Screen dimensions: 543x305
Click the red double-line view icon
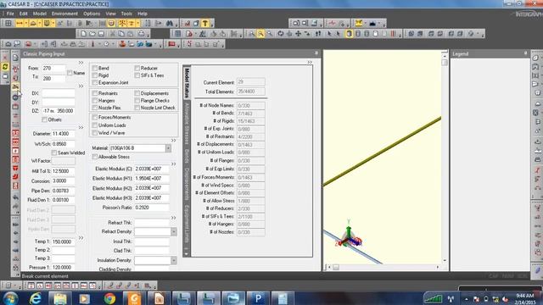point(393,34)
